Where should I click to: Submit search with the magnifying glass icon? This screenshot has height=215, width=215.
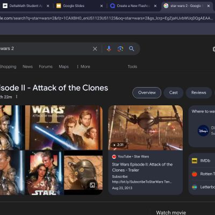[x=132, y=48]
